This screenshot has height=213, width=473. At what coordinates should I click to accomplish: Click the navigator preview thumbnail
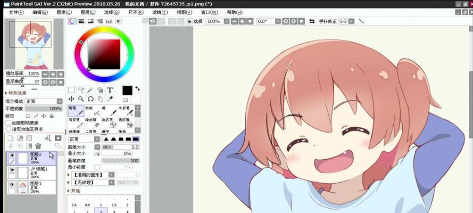click(x=34, y=44)
